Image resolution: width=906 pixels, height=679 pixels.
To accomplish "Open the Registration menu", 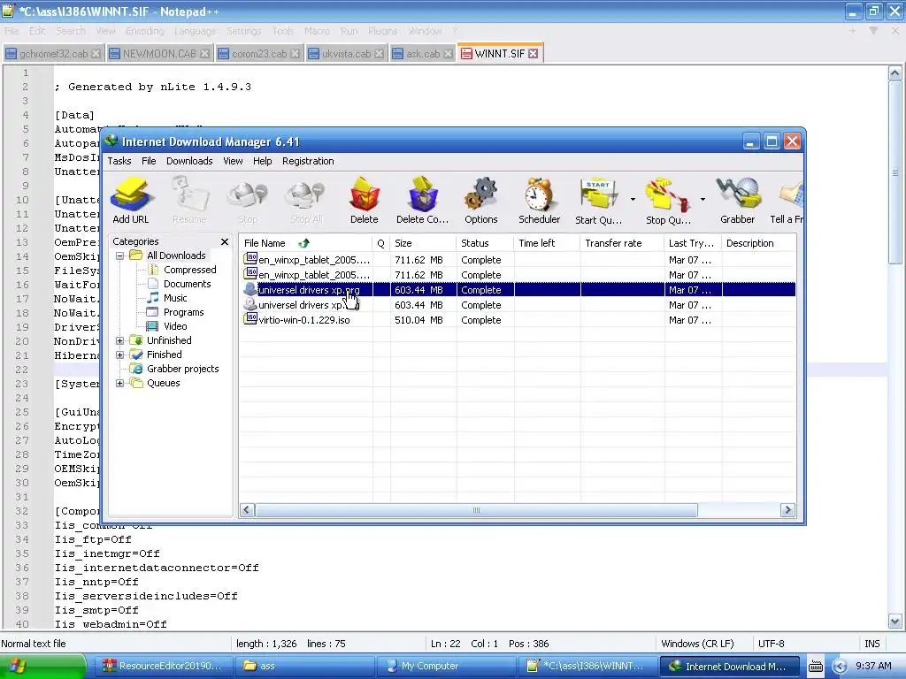I will pyautogui.click(x=308, y=161).
